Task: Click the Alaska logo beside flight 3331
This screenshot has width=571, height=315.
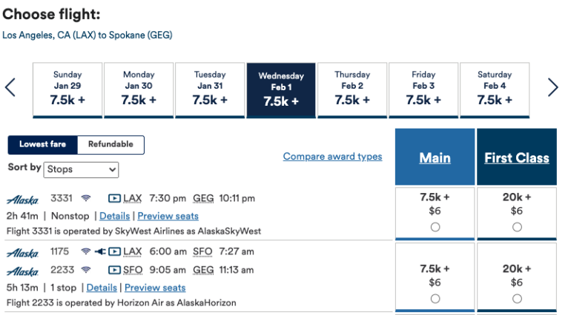Action: click(x=22, y=199)
